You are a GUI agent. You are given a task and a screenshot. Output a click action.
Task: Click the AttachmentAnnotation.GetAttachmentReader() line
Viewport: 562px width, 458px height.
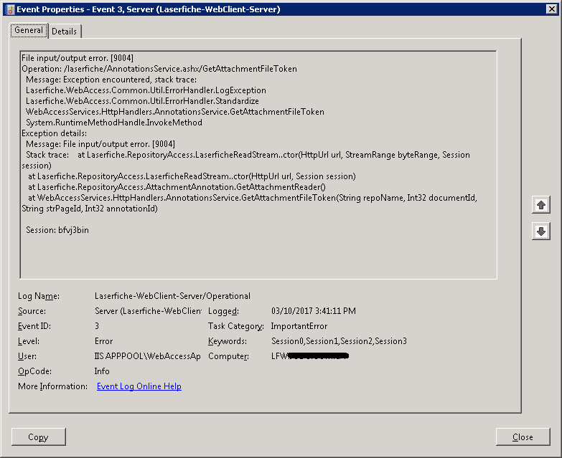[x=177, y=187]
